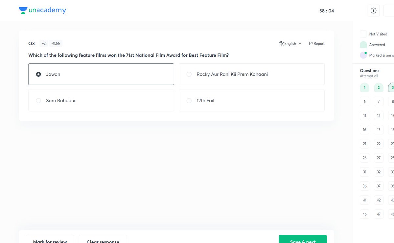Open the info icon button
Image resolution: width=394 pixels, height=243 pixels.
(373, 10)
